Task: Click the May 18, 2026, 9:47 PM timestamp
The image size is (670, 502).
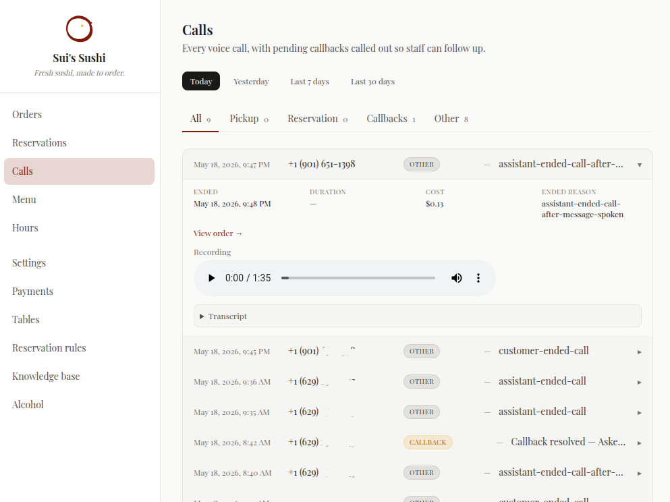Action: pyautogui.click(x=231, y=165)
